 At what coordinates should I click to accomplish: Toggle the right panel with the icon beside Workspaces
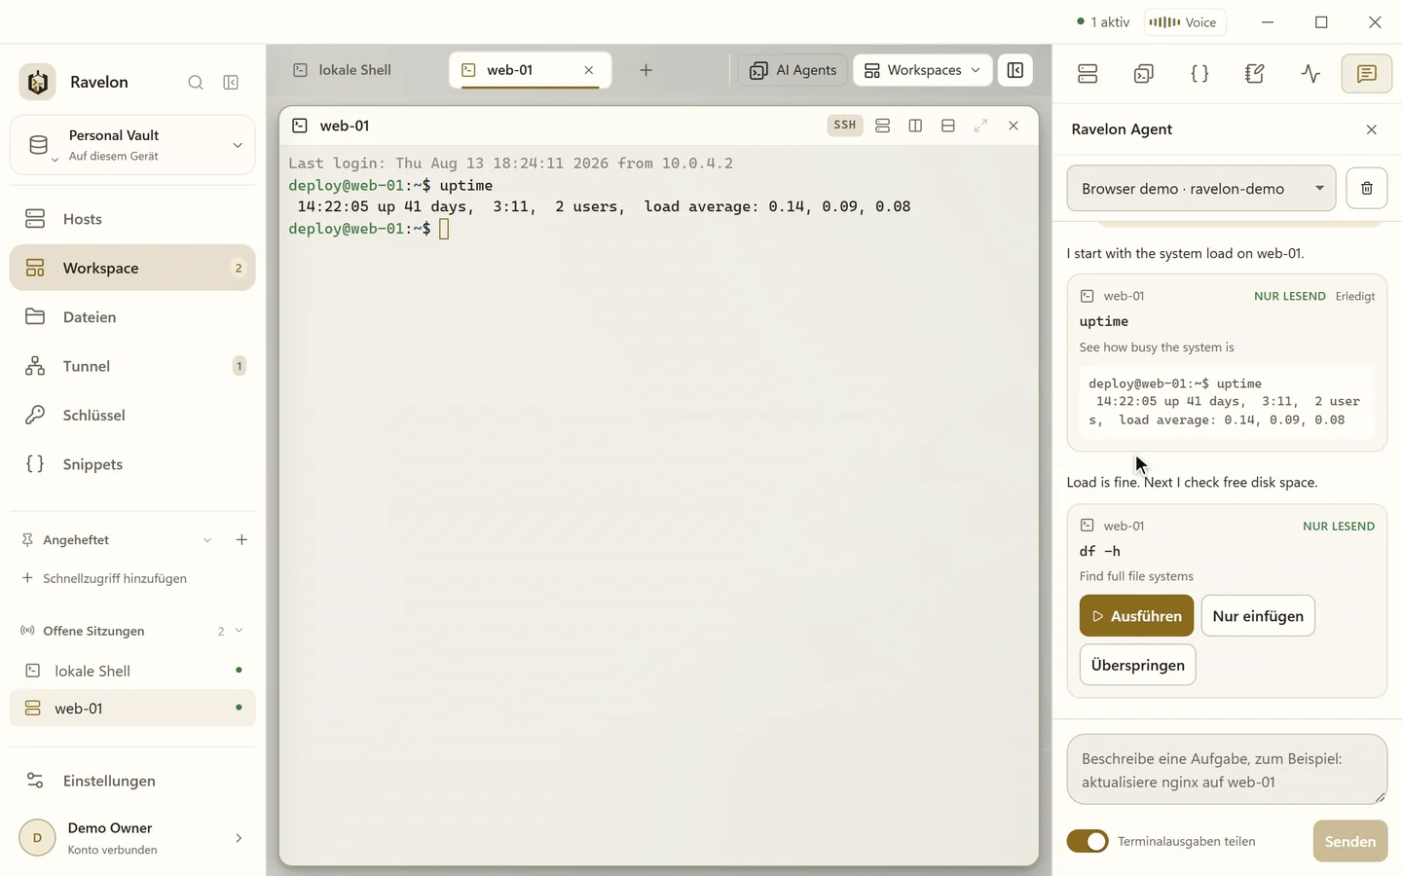point(1015,70)
